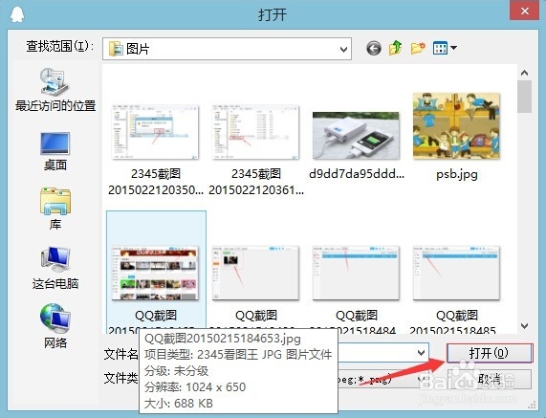Open the 文件类型 filter dropdown
Image resolution: width=546 pixels, height=418 pixels.
pyautogui.click(x=421, y=378)
